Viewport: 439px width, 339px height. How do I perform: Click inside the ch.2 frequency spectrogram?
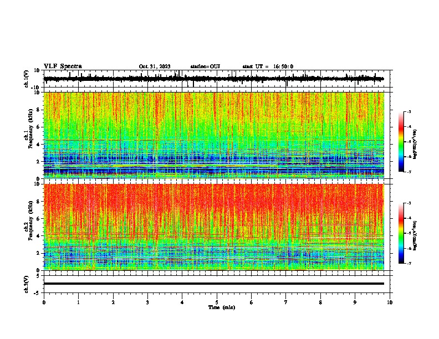coord(214,227)
